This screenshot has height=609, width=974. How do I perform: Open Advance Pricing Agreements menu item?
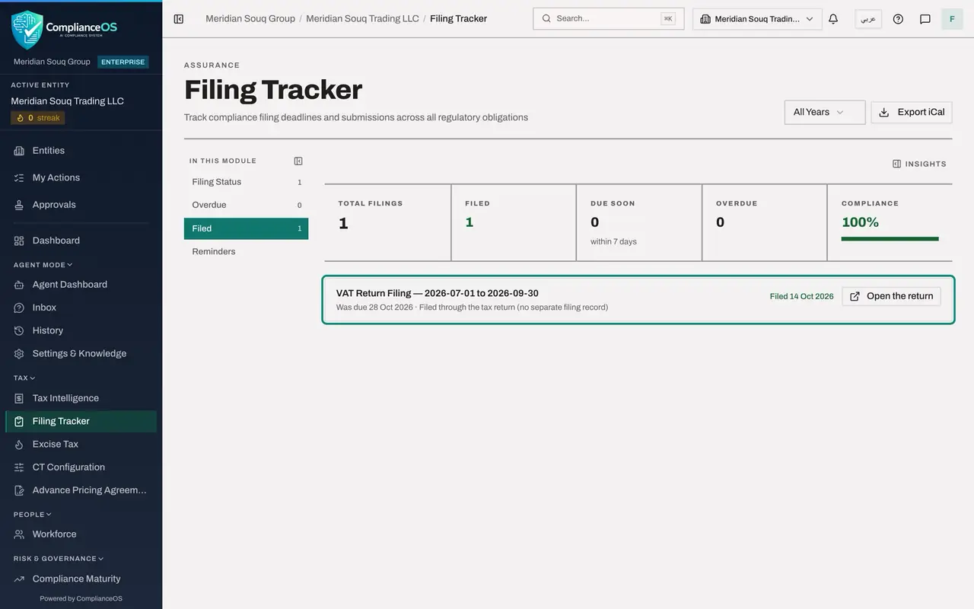(x=81, y=490)
